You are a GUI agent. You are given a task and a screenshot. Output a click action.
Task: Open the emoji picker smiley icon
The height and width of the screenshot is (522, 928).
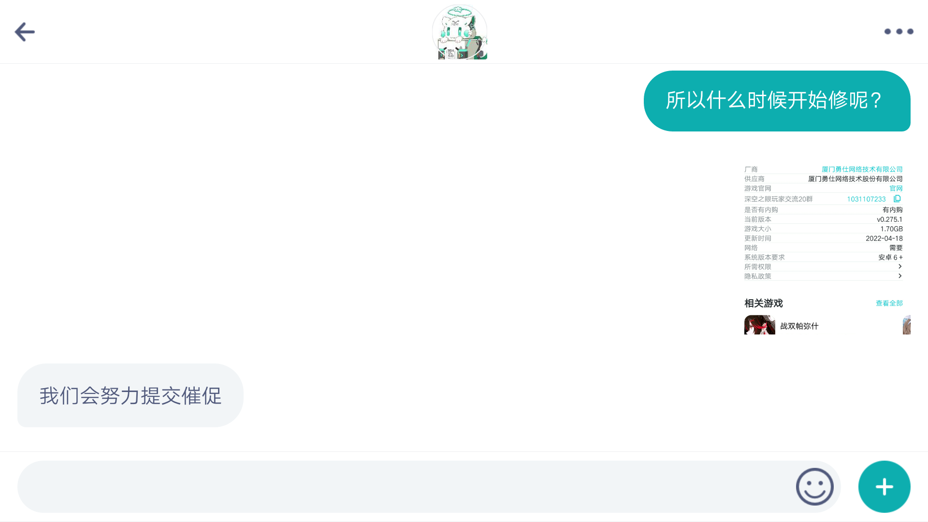click(x=815, y=487)
